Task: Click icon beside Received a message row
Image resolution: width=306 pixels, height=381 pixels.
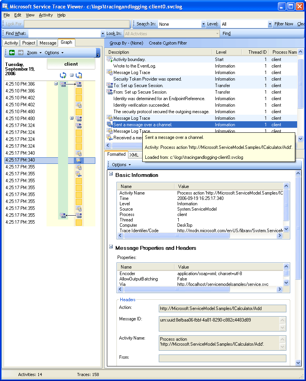Action: pyautogui.click(x=109, y=137)
